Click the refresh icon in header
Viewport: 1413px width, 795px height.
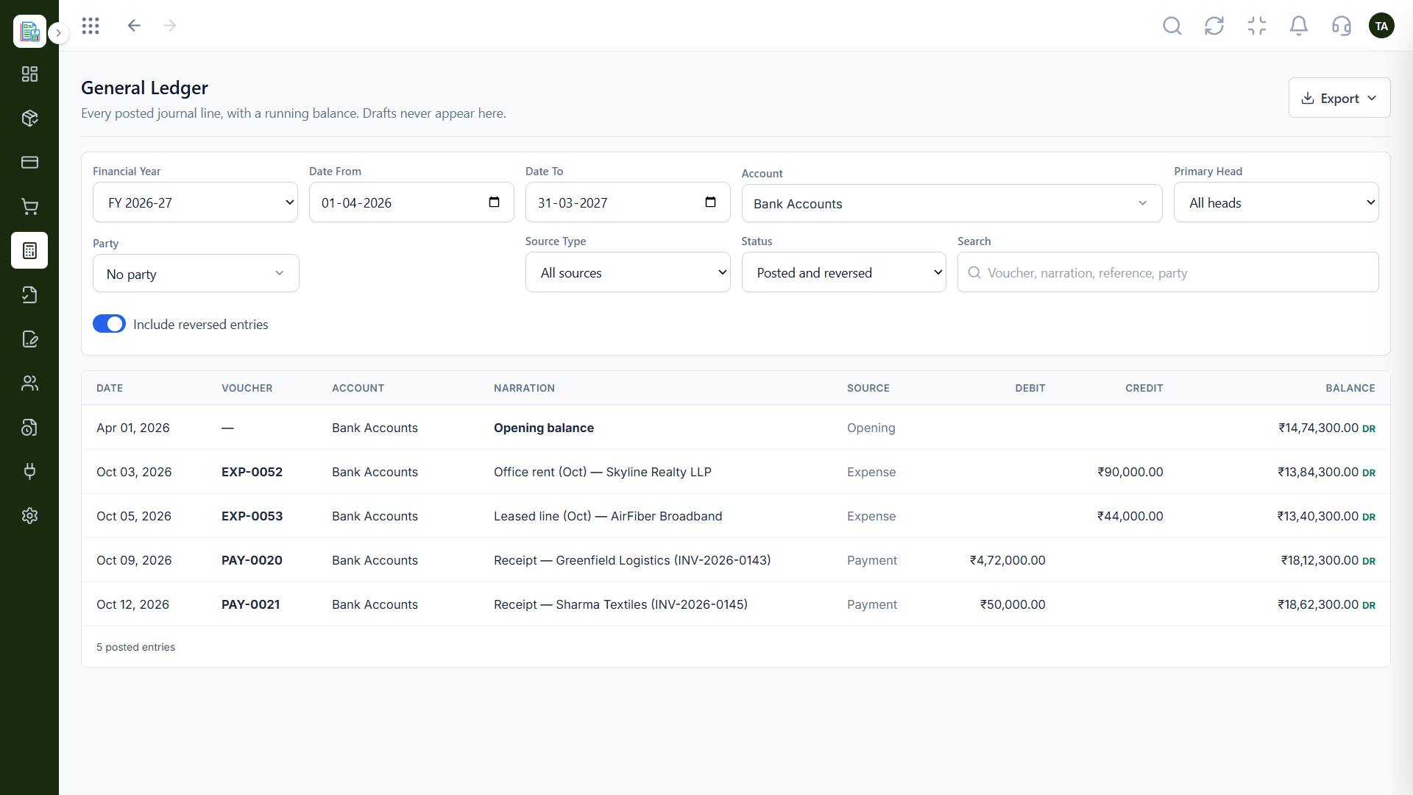click(x=1214, y=26)
